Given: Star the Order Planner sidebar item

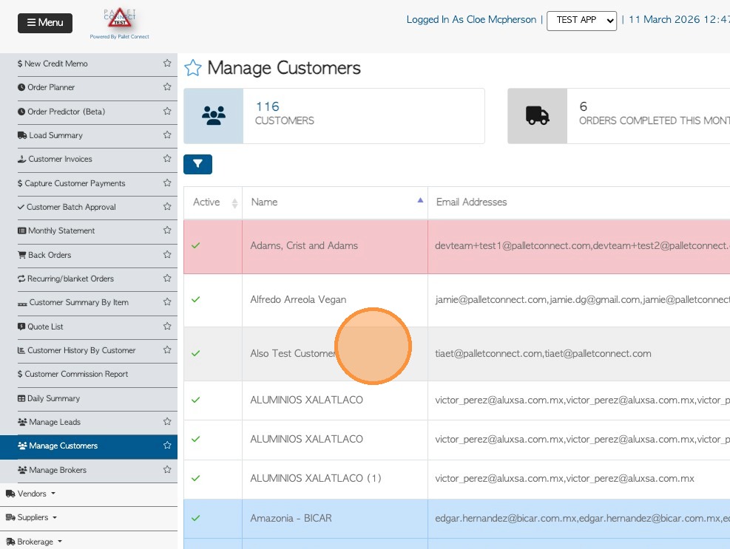Looking at the screenshot, I should point(167,87).
